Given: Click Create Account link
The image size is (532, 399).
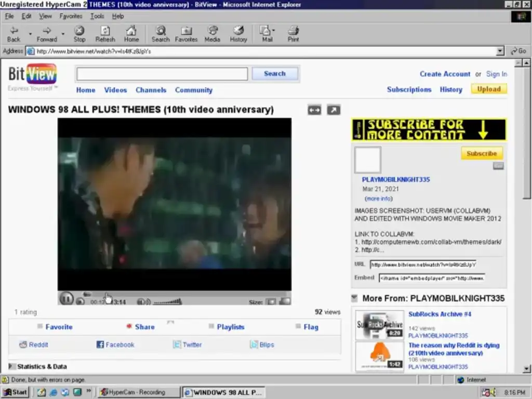Looking at the screenshot, I should 445,74.
